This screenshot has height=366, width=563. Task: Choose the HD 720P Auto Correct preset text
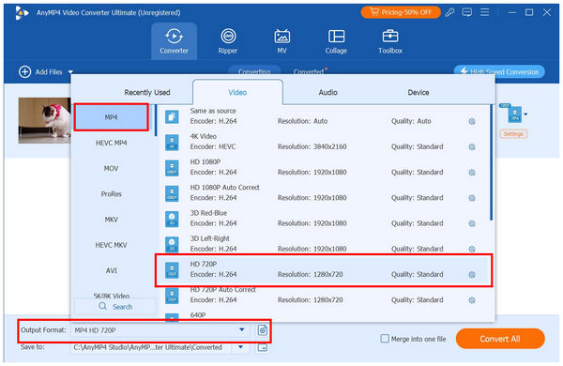coord(223,289)
